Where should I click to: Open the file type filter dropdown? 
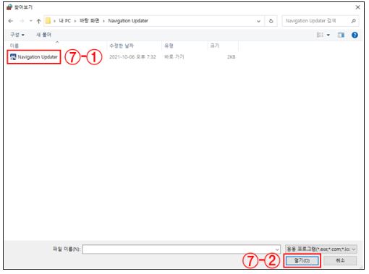(x=321, y=249)
